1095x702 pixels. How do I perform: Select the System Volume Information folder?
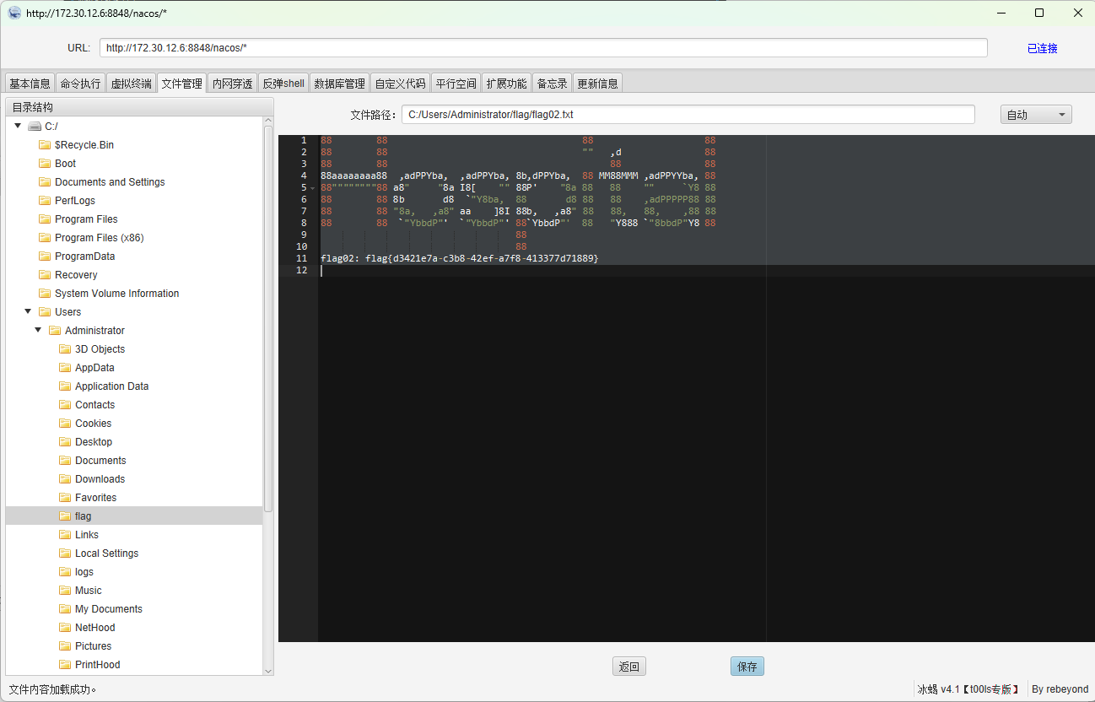click(116, 294)
